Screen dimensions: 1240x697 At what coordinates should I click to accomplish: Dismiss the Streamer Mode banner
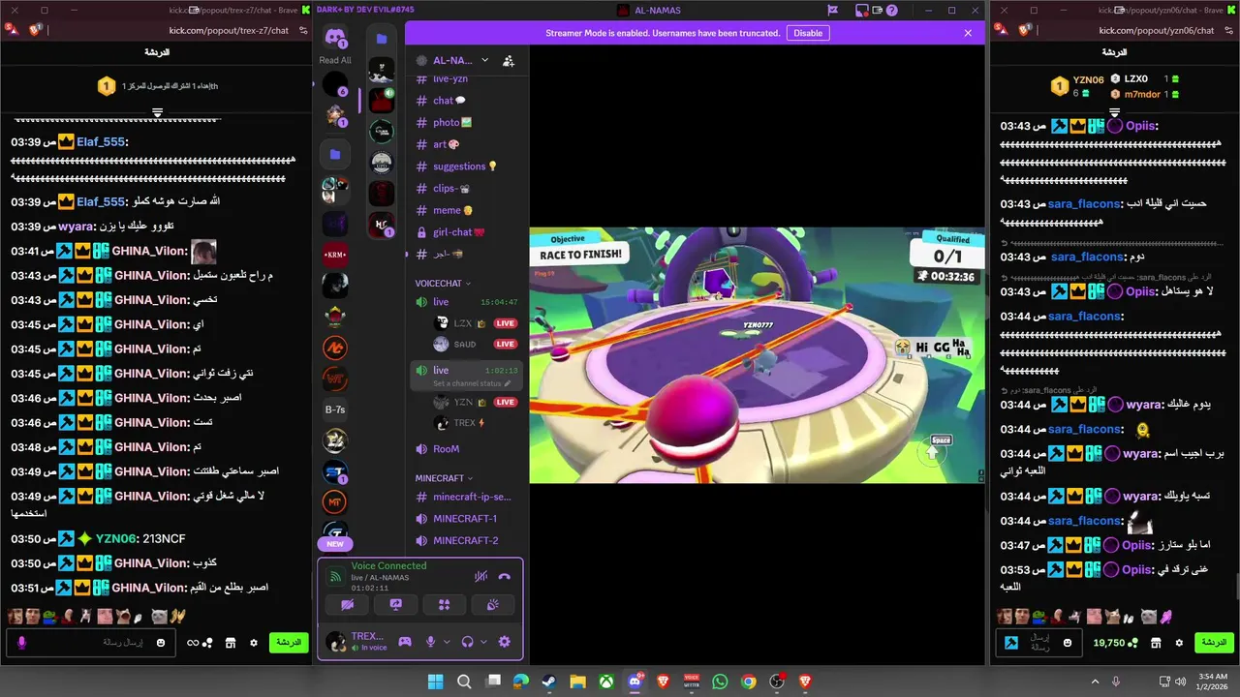click(967, 33)
